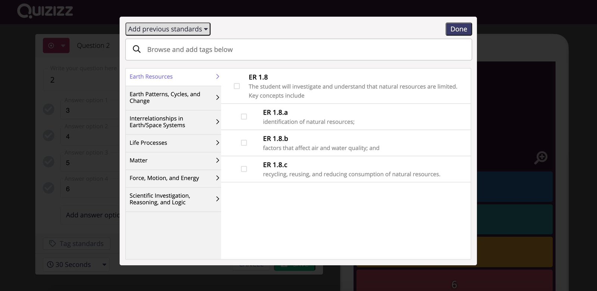Enable the ER 1.8.b checkbox
Screen dimensions: 597x291
tap(244, 143)
